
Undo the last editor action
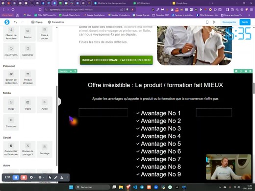pyautogui.click(x=15, y=22)
